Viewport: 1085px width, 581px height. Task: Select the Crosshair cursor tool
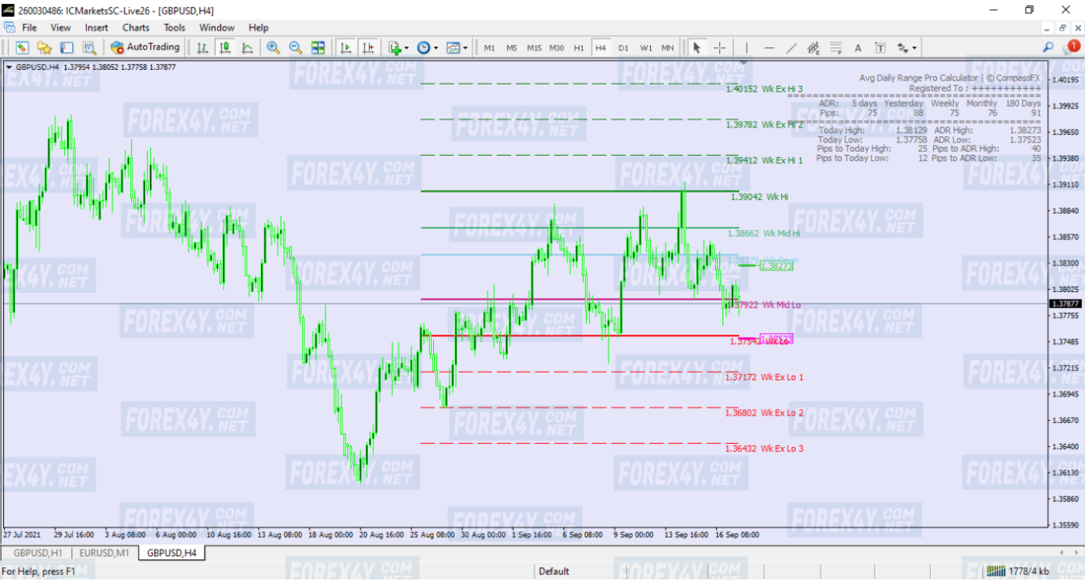(x=719, y=47)
